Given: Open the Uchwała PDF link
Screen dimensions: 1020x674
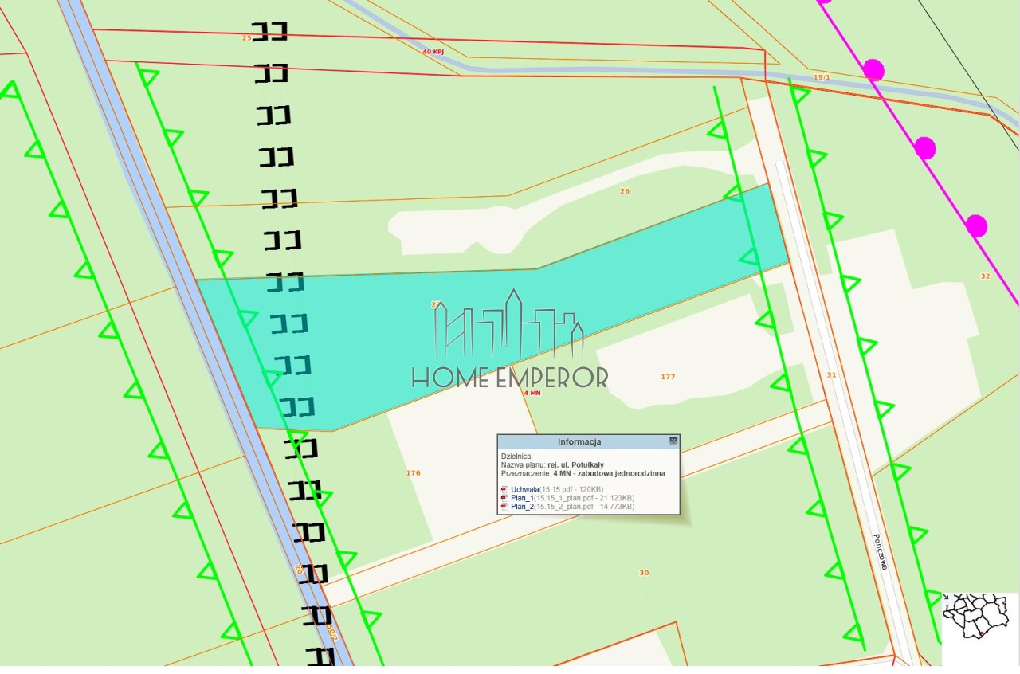Looking at the screenshot, I should [x=524, y=488].
